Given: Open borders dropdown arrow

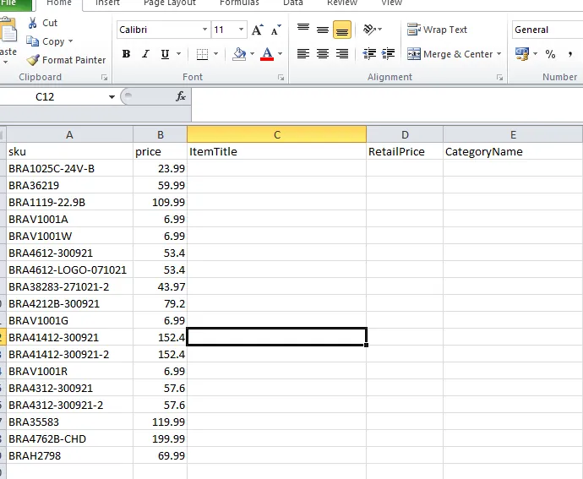Looking at the screenshot, I should click(x=215, y=54).
